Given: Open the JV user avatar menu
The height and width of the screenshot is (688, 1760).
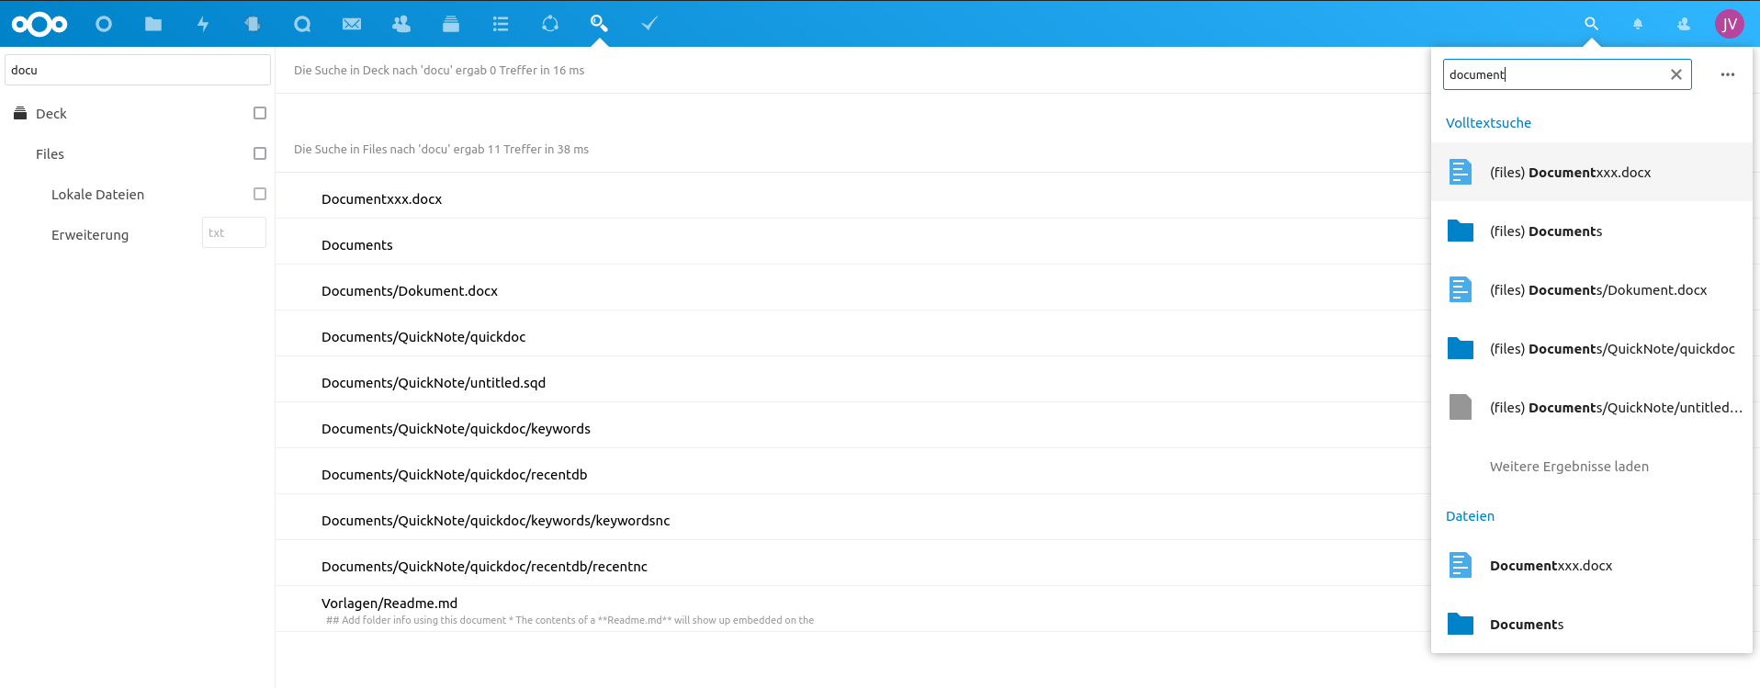Looking at the screenshot, I should [x=1729, y=24].
